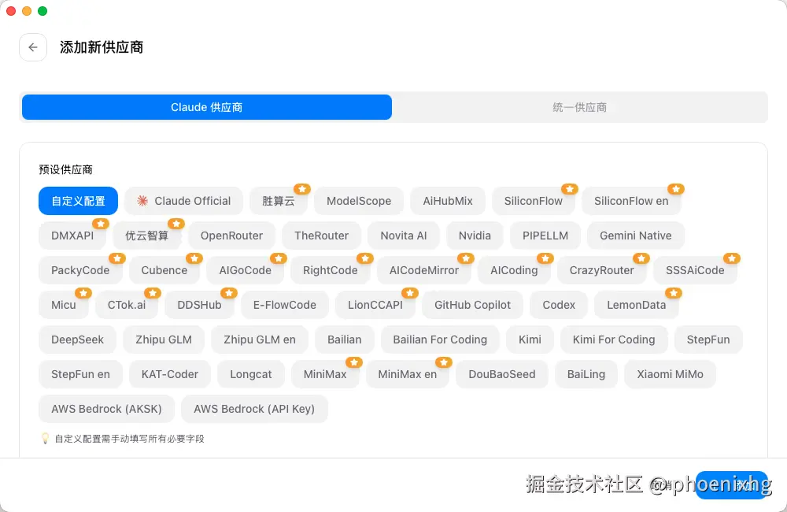This screenshot has height=512, width=787.
Task: Pick Novita AI provider
Action: click(404, 236)
